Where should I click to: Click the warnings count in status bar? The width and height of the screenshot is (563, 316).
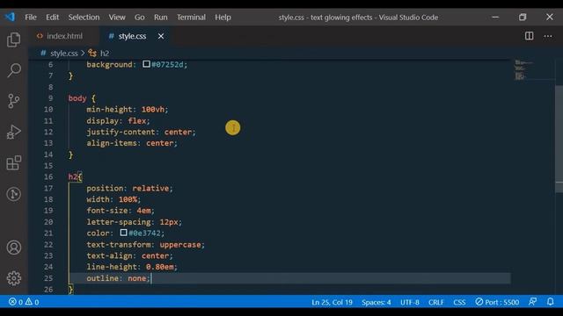[x=32, y=302]
